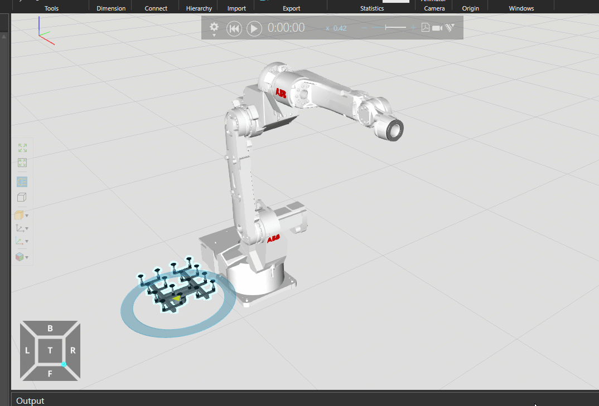Play the simulation
Screen dimensions: 599x406
254,28
